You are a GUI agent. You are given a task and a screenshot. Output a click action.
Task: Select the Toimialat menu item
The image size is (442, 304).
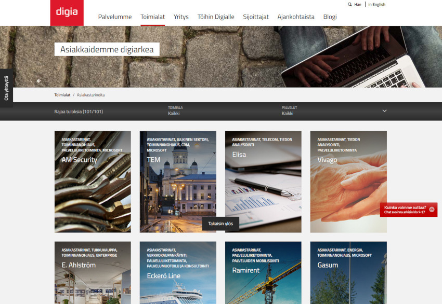click(x=152, y=17)
